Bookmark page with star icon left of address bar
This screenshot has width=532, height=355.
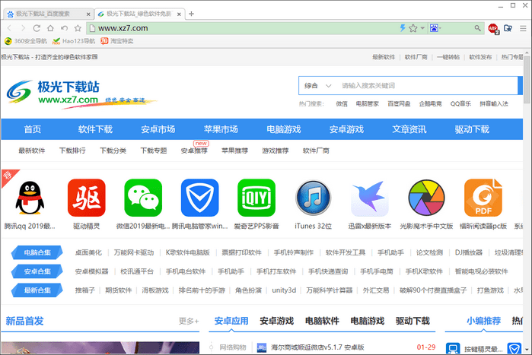(x=78, y=28)
